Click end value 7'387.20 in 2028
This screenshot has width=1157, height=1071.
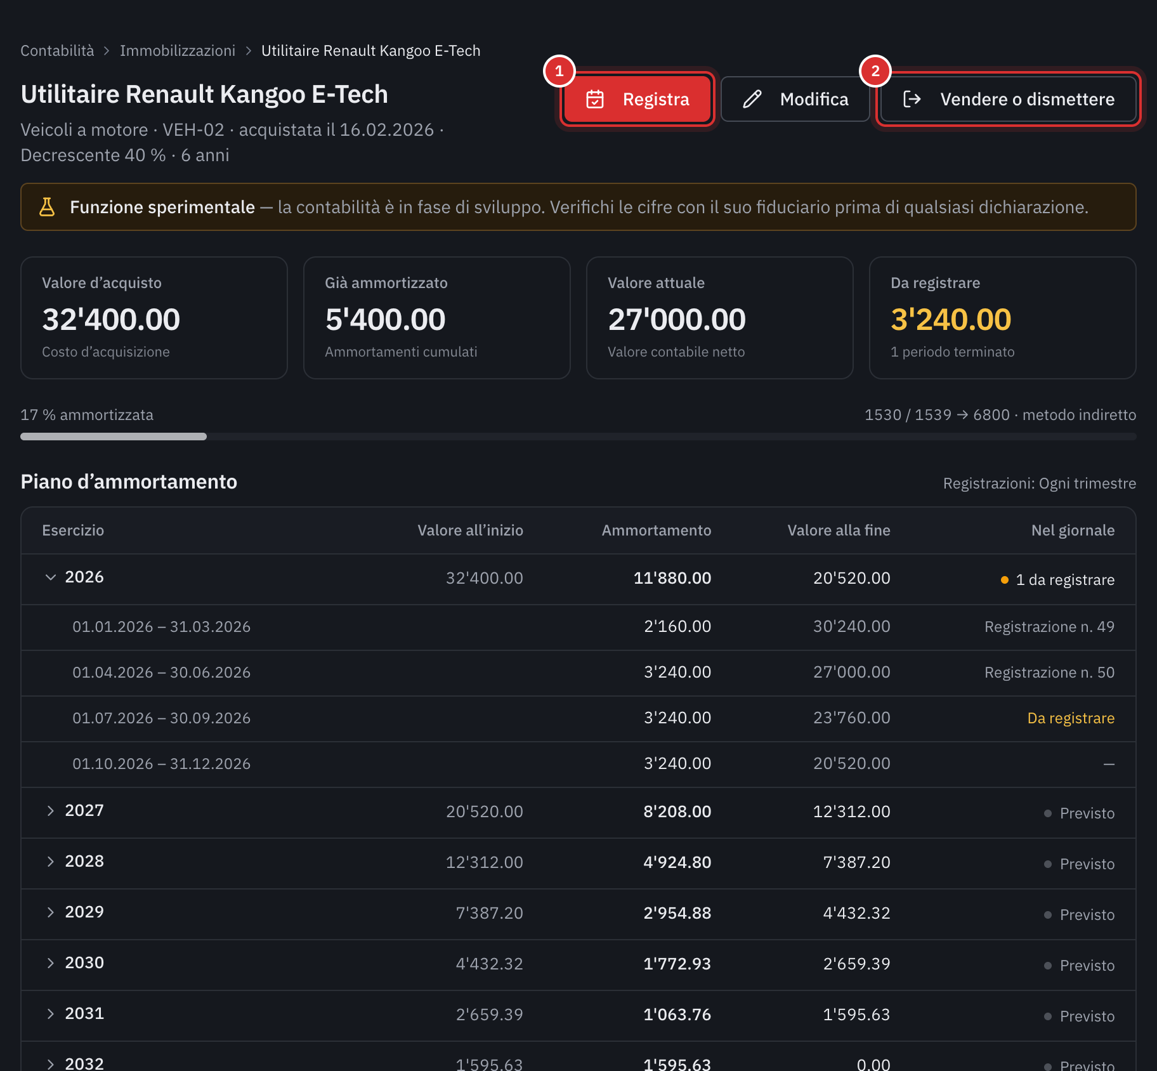tap(856, 862)
